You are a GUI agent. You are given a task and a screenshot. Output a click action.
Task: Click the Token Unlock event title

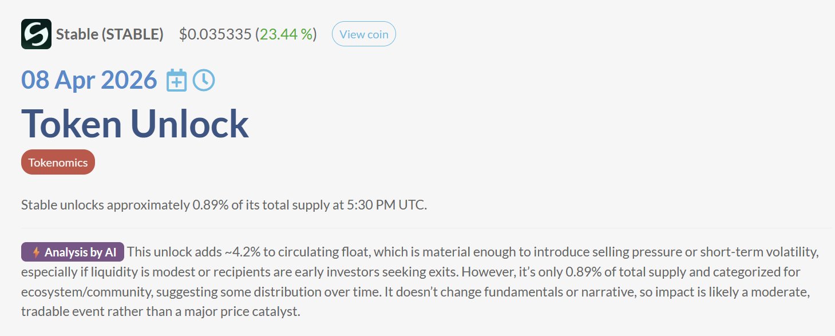[x=134, y=123]
